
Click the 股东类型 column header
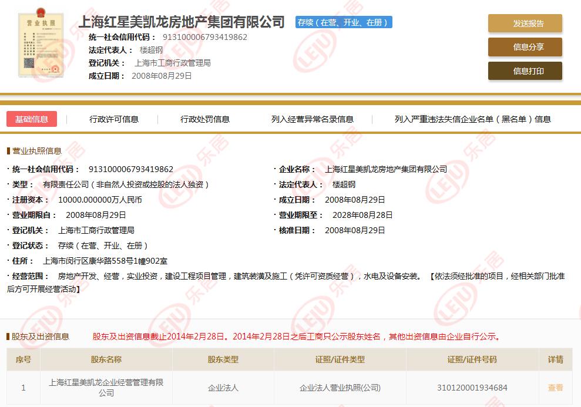pos(223,359)
